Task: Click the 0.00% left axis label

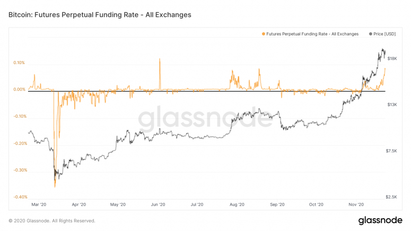Action: [19, 90]
